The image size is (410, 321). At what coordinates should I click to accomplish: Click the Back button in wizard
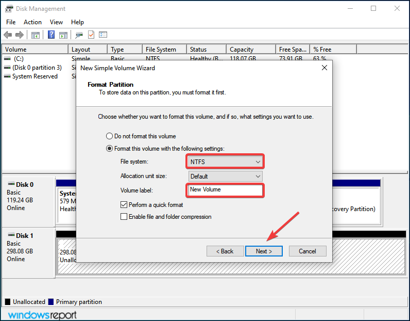(x=225, y=251)
